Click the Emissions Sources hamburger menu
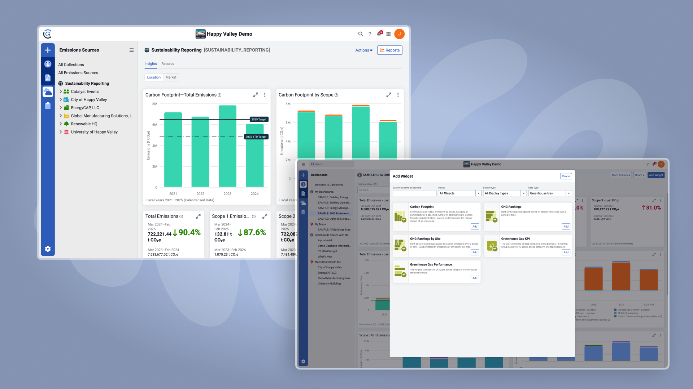This screenshot has width=693, height=389. tap(131, 50)
